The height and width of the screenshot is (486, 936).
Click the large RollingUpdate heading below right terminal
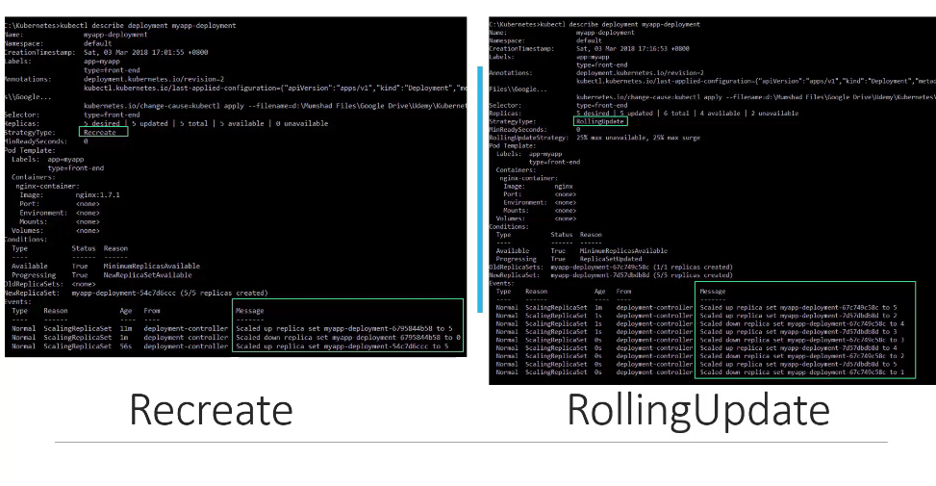pyautogui.click(x=698, y=409)
